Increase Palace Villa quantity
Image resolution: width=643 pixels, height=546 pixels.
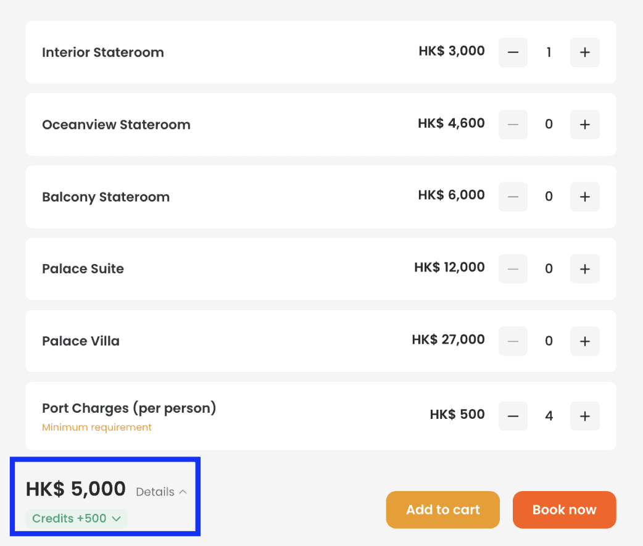click(x=584, y=341)
